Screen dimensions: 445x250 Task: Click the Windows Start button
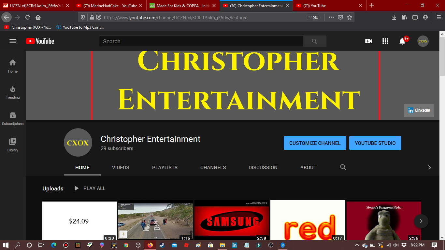tap(6, 245)
